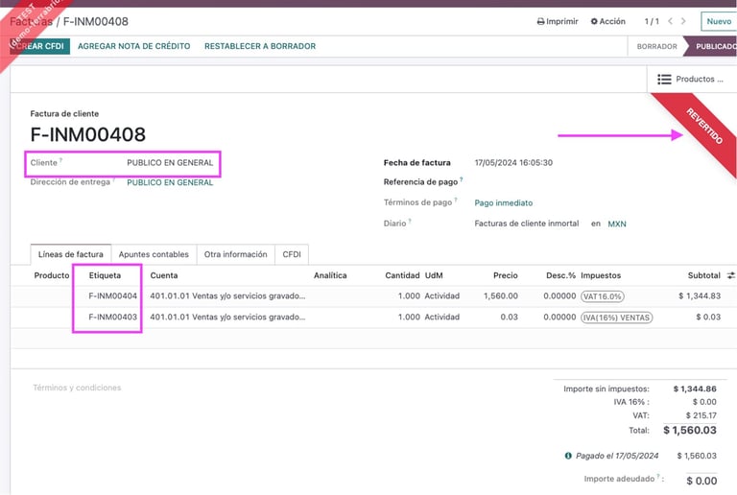The width and height of the screenshot is (737, 495).
Task: Open the Líneas de factura tab
Action: 70,254
